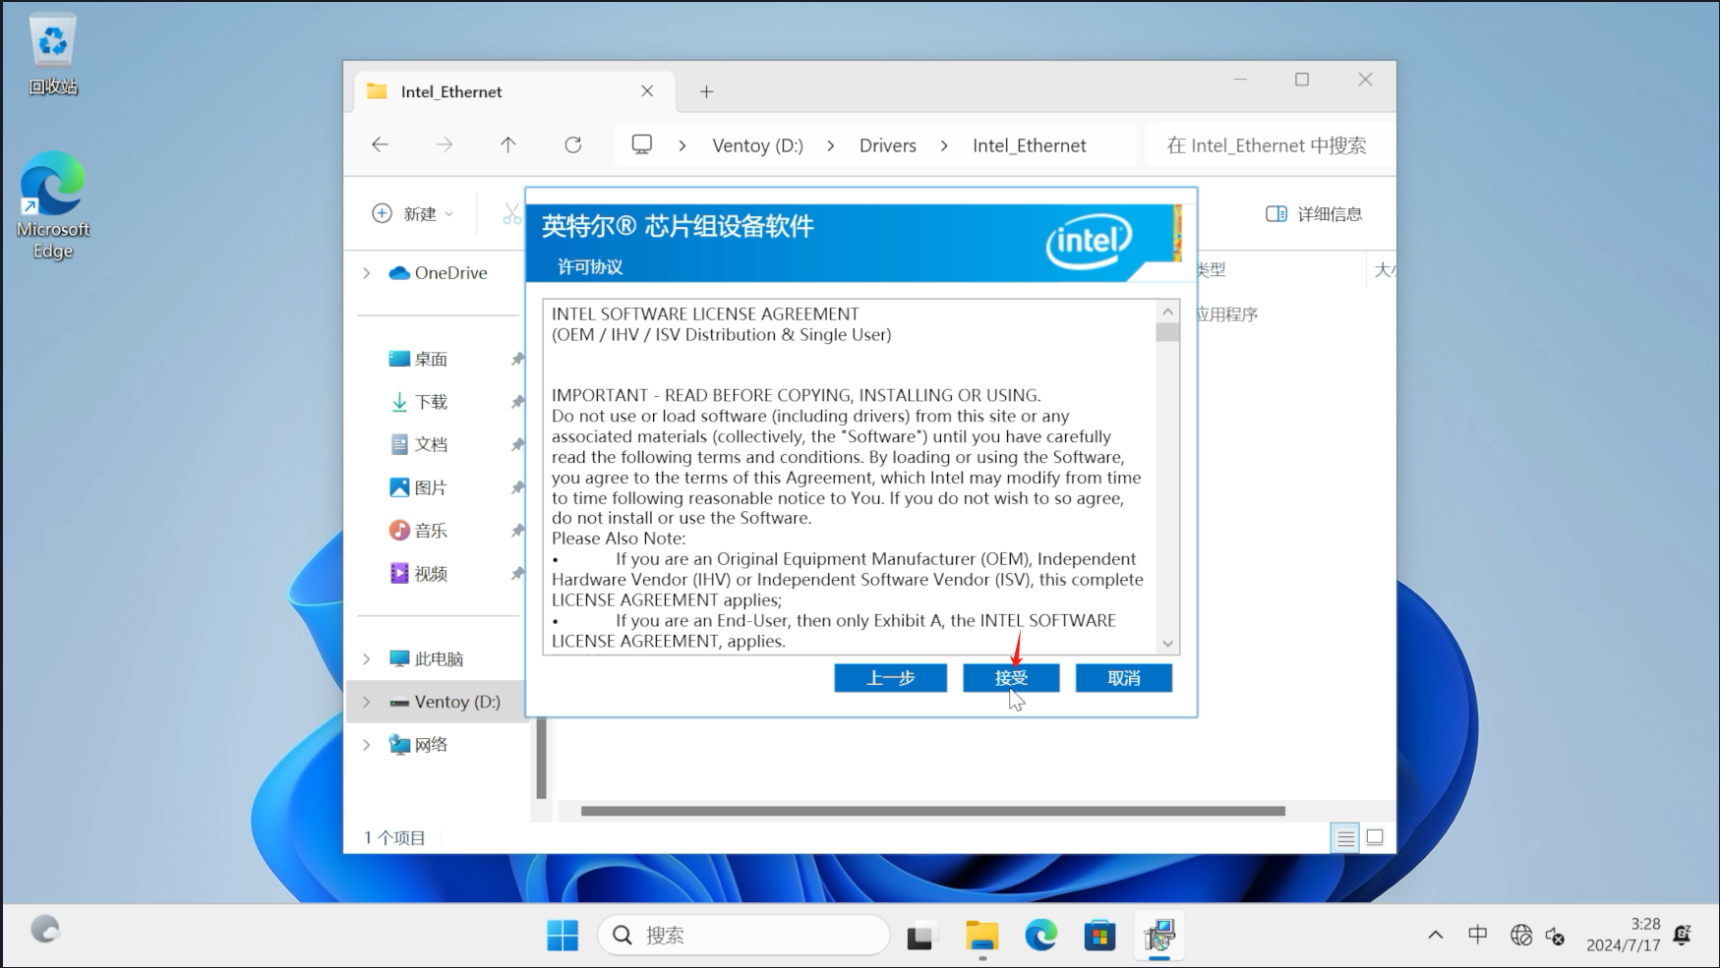1720x968 pixels.
Task: Click the horizontal scrollbar in file list
Action: [x=932, y=811]
